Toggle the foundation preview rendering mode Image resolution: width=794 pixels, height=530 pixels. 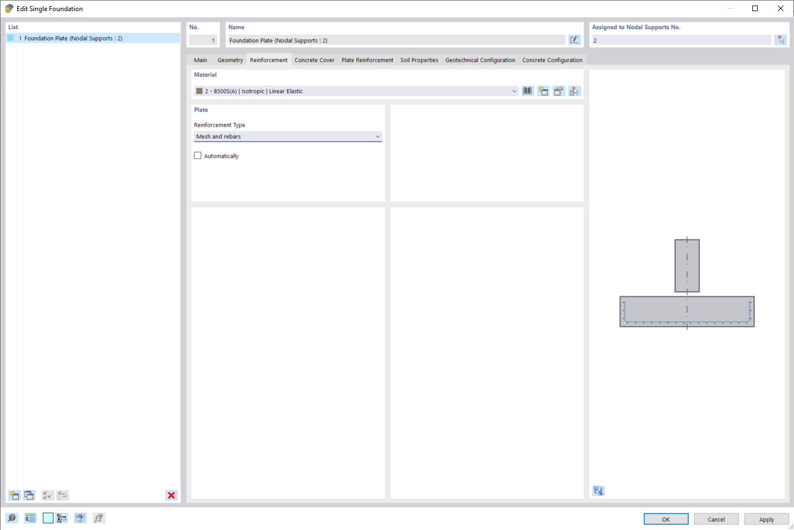coord(598,491)
